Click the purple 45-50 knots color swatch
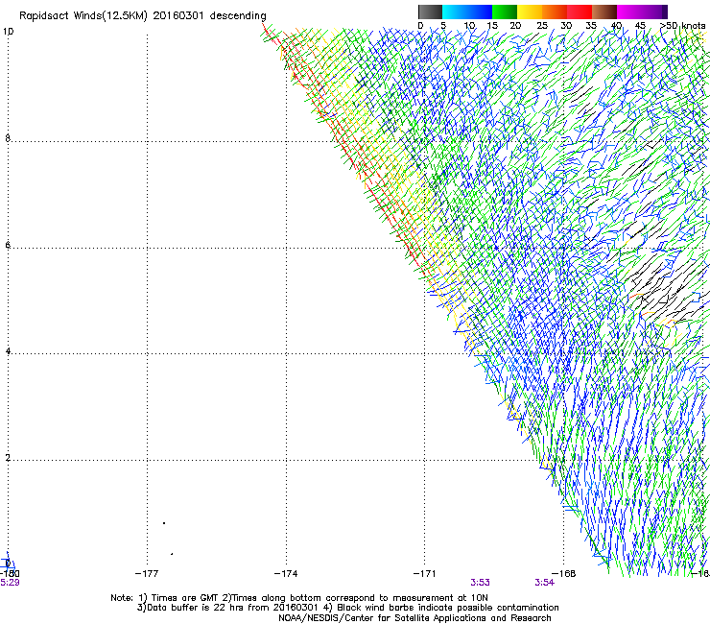The image size is (710, 624). pyautogui.click(x=654, y=12)
